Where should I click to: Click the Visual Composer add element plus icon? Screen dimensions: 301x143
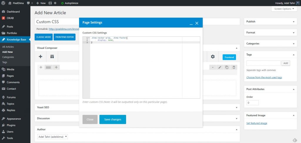coord(41,57)
